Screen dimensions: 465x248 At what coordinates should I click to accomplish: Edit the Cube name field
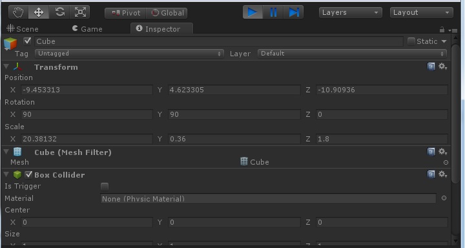(x=219, y=41)
